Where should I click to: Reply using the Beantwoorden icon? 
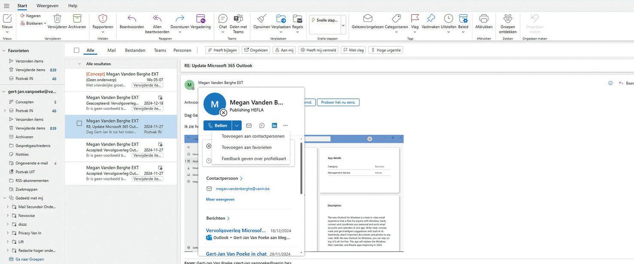point(132,18)
